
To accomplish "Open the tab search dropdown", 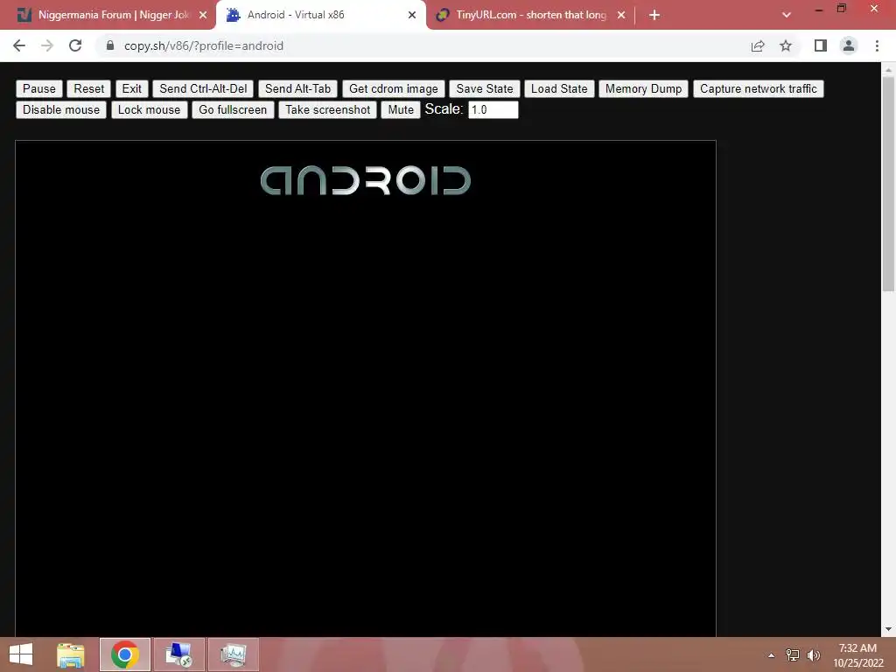I will click(x=787, y=15).
